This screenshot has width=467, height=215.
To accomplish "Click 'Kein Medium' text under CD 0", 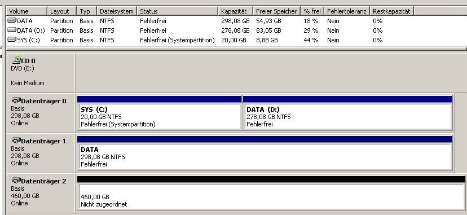I will (x=28, y=83).
